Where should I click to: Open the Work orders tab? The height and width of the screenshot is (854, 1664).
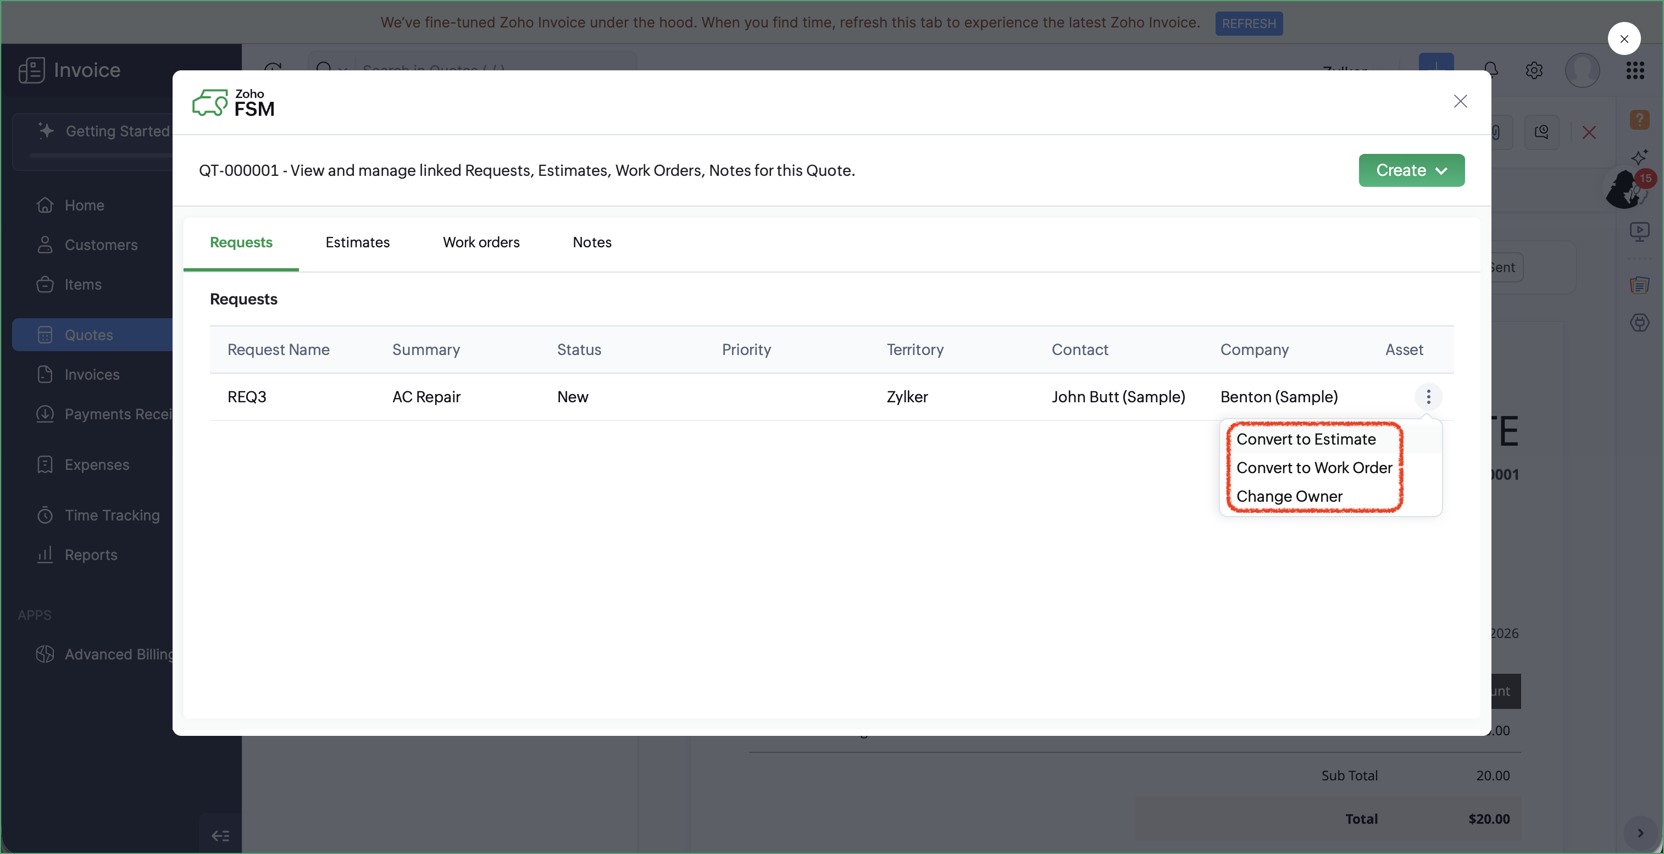coord(481,242)
